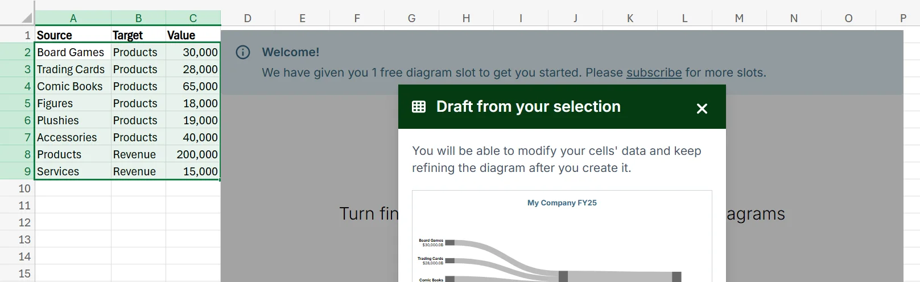Select the Products cell in column A

(x=73, y=154)
